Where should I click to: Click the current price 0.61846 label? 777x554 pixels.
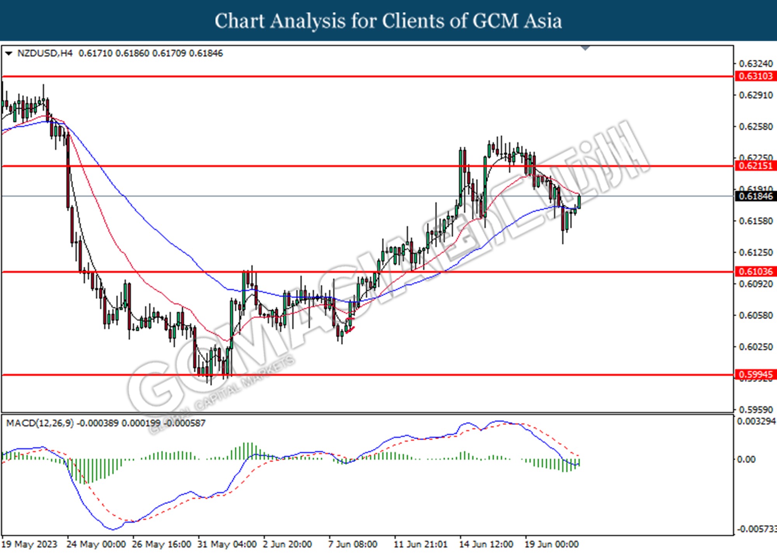[x=756, y=196]
